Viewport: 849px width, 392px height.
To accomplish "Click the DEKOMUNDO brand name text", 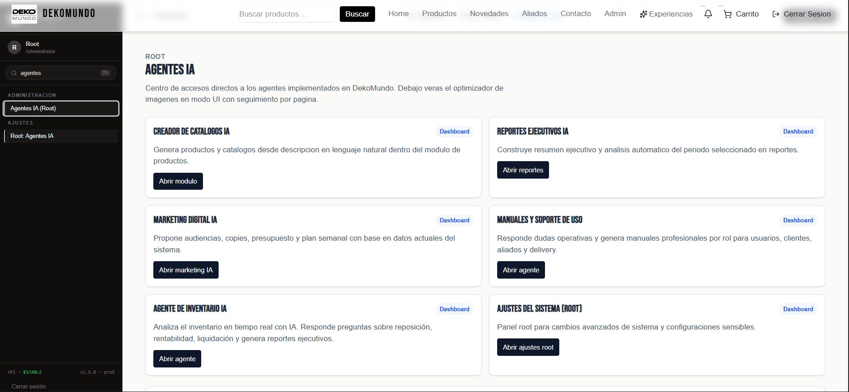I will tap(69, 13).
